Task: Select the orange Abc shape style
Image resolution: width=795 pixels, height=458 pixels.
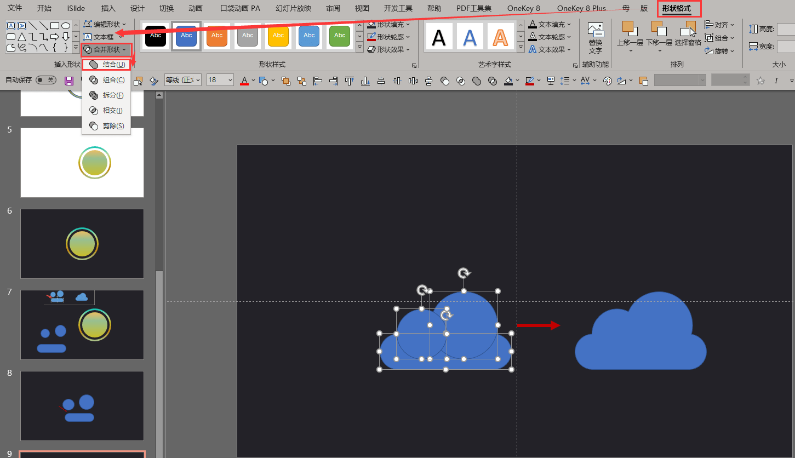Action: tap(217, 36)
